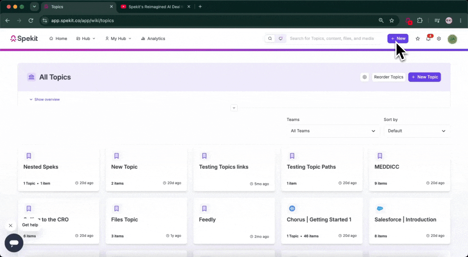Click the purple New button
Viewport: 468px width, 257px height.
point(398,39)
